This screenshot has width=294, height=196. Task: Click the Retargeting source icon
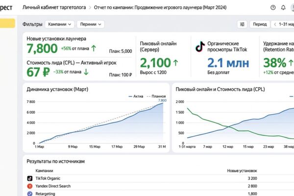tap(30, 194)
